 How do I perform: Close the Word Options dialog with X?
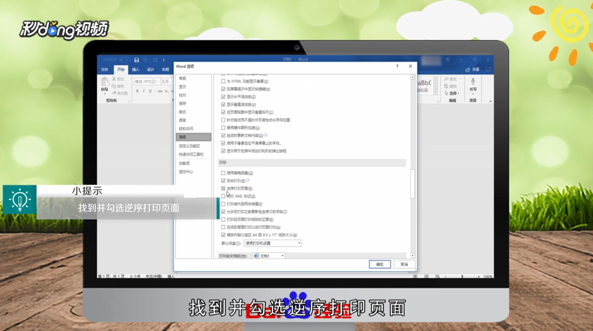pyautogui.click(x=410, y=66)
